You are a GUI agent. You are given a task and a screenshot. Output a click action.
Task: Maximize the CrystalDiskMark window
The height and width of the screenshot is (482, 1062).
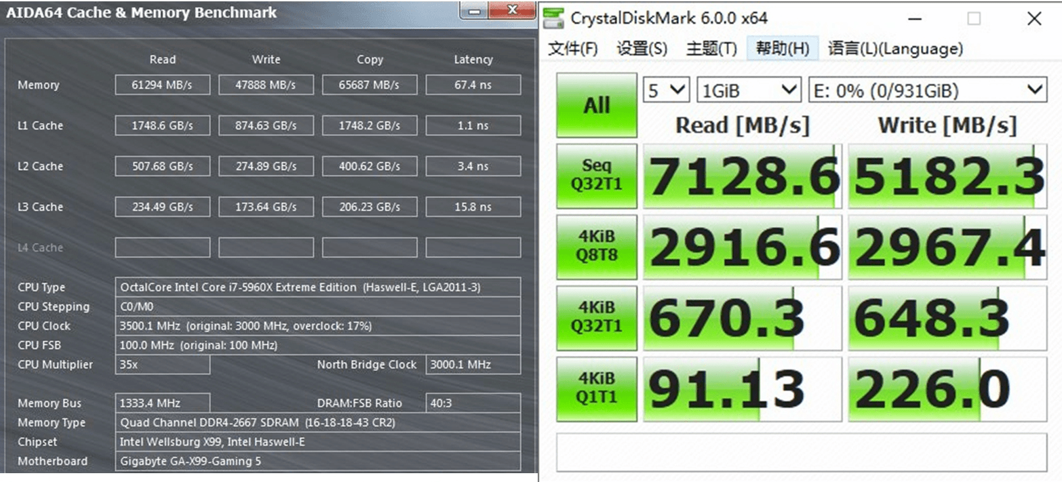(974, 18)
